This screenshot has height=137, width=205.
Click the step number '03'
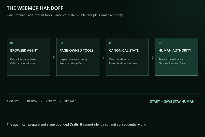(x=111, y=43)
